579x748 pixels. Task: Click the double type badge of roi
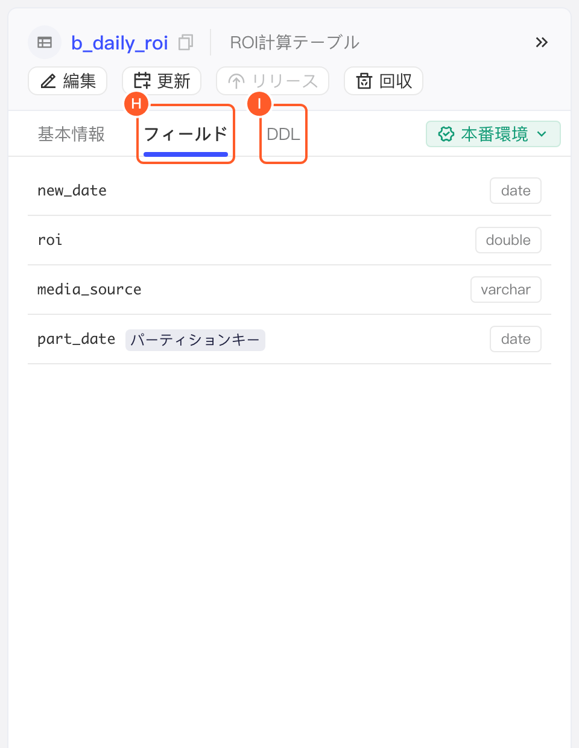tap(508, 240)
